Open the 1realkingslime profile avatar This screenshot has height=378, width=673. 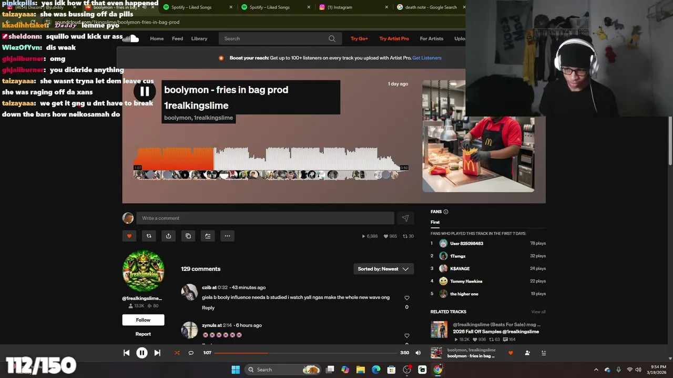pyautogui.click(x=143, y=271)
